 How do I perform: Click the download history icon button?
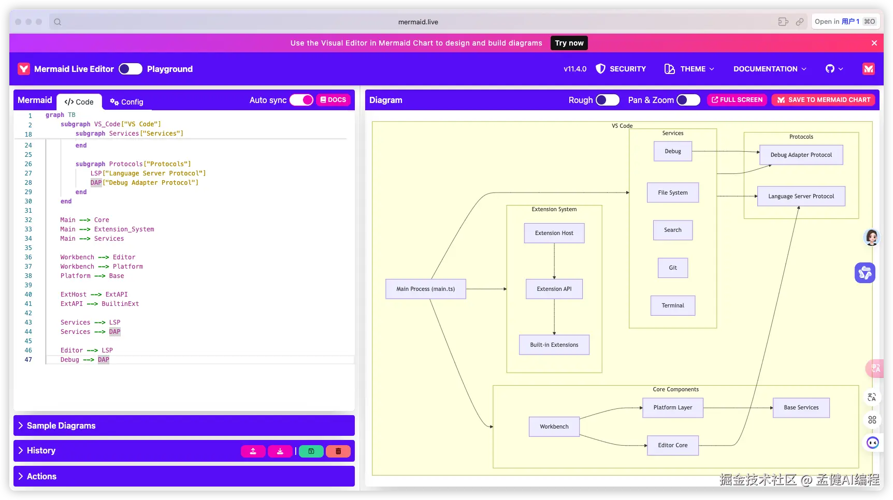(x=280, y=451)
